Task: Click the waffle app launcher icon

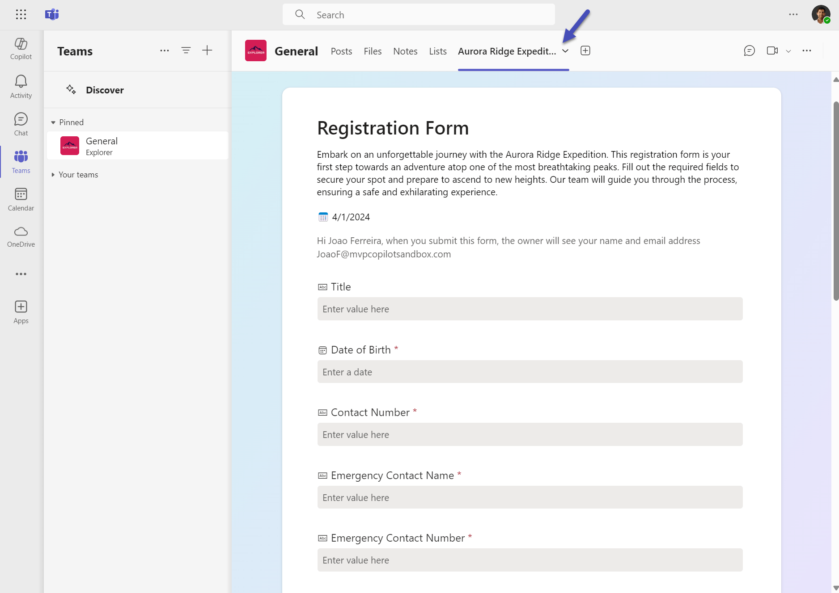Action: coord(21,14)
